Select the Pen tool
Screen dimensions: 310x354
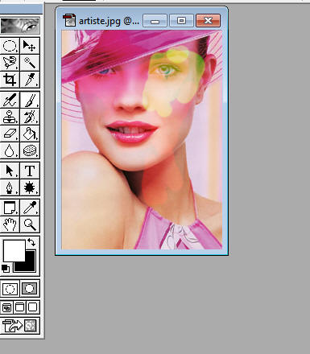[x=10, y=187]
